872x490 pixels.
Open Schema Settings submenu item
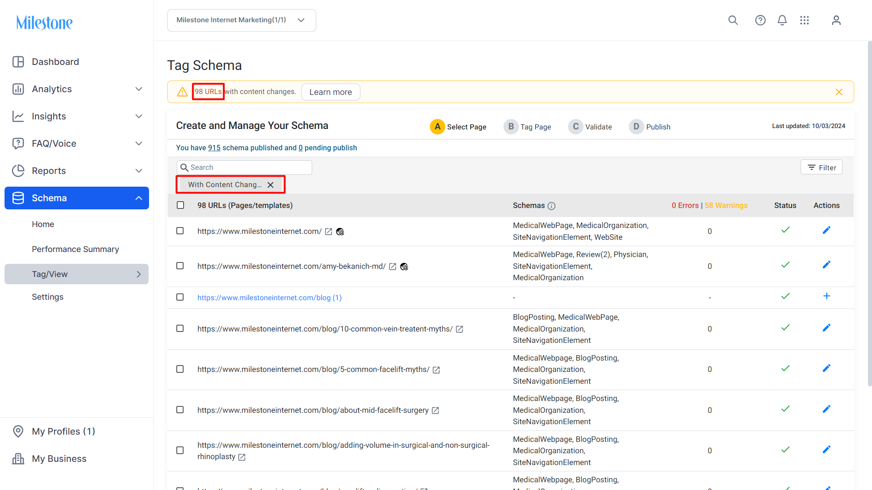pos(48,297)
